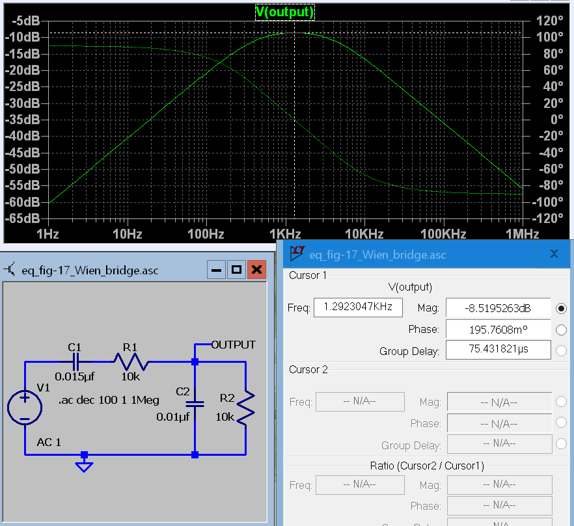Click the C2 capacitor symbol
This screenshot has width=574, height=526.
click(195, 403)
